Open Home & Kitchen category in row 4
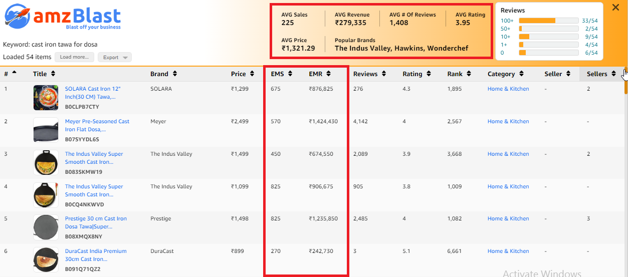 [508, 186]
